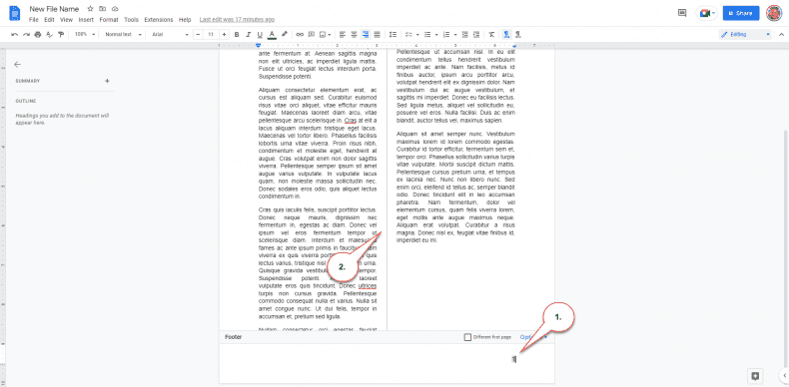This screenshot has width=789, height=387.
Task: Click the font size field showing 11
Action: click(211, 35)
